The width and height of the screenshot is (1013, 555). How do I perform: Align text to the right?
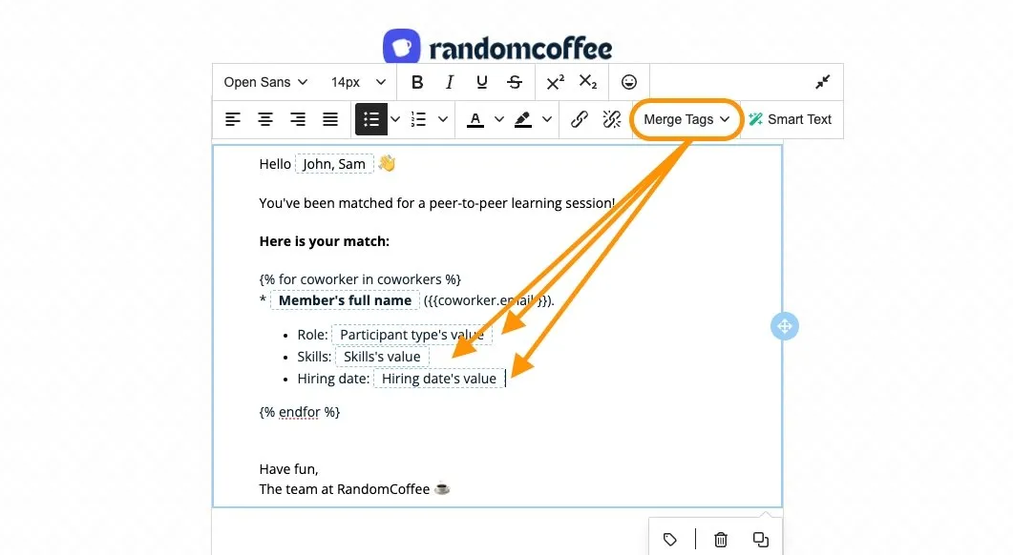coord(298,119)
